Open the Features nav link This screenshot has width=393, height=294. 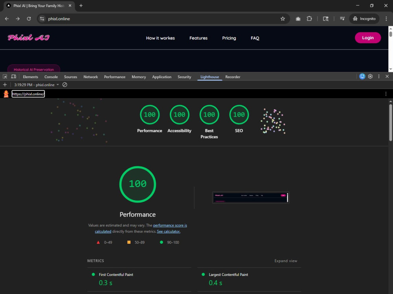[198, 38]
